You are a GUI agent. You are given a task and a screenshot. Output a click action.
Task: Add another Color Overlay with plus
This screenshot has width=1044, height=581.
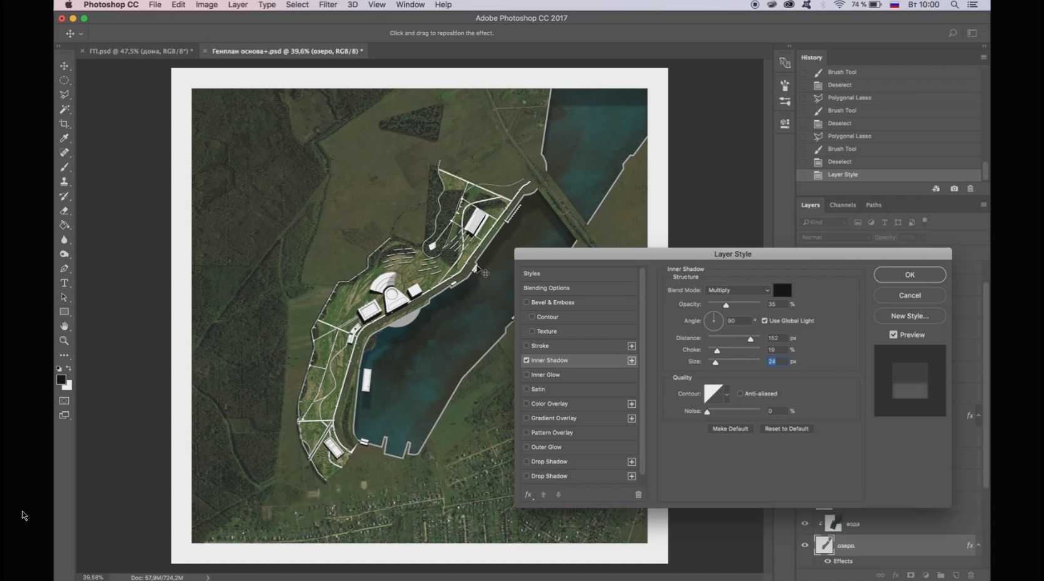[x=632, y=404]
